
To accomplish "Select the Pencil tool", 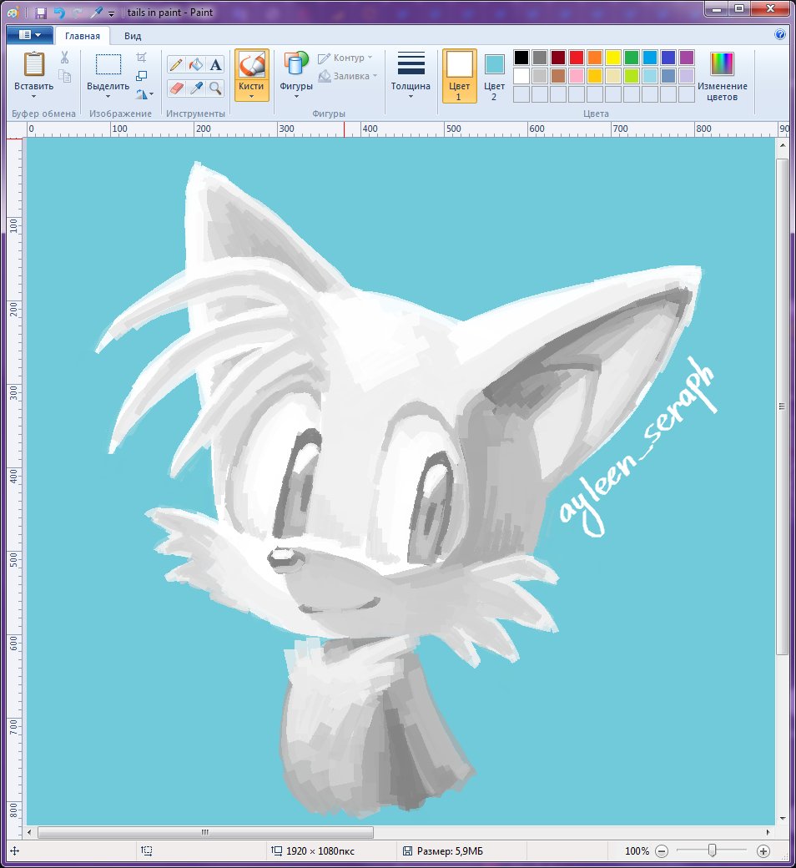I will 176,64.
